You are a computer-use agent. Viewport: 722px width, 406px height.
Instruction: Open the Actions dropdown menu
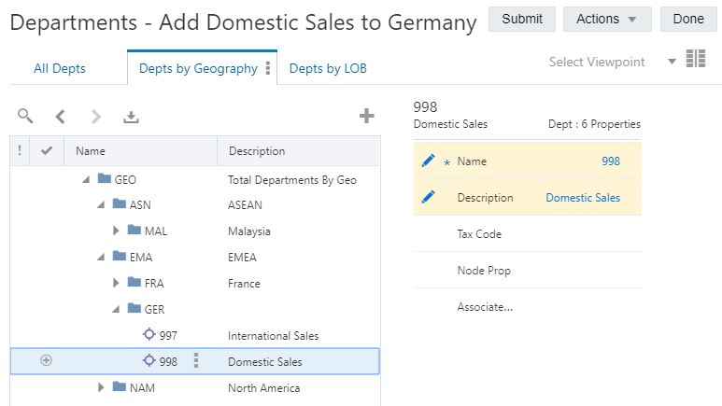(607, 19)
